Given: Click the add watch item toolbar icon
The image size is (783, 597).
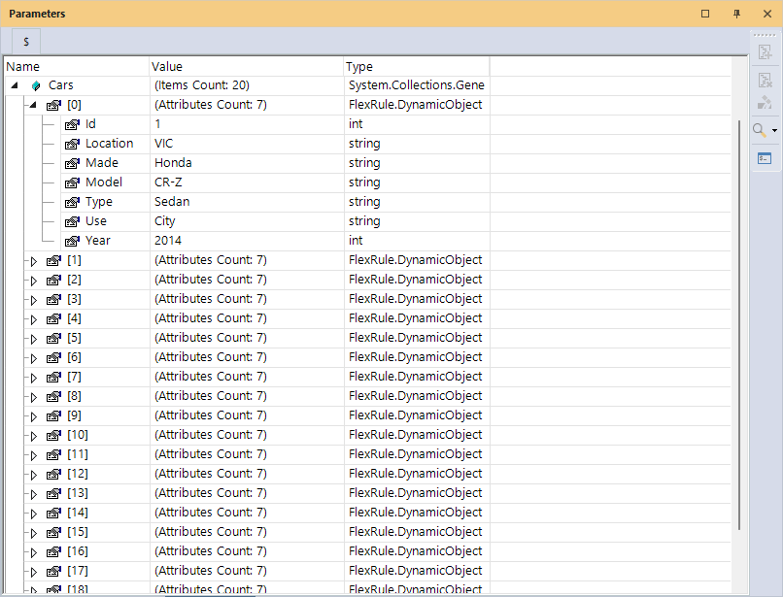Looking at the screenshot, I should coord(765,51).
